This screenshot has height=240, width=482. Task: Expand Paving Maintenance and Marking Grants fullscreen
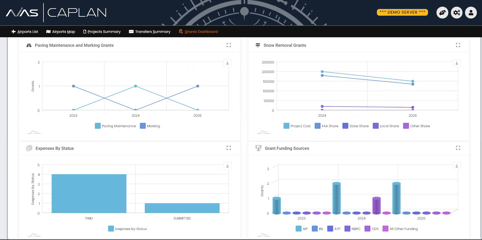click(x=229, y=45)
